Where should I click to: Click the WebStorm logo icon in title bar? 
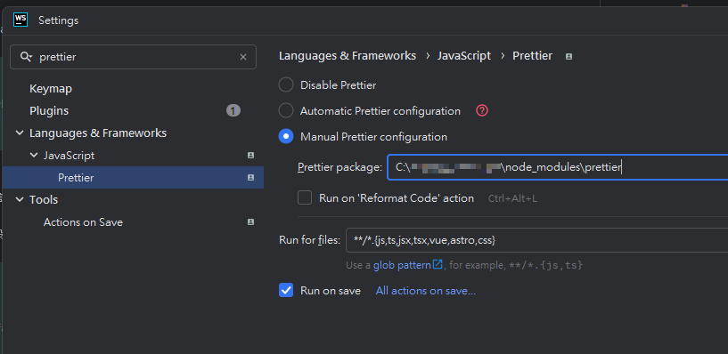[x=20, y=20]
